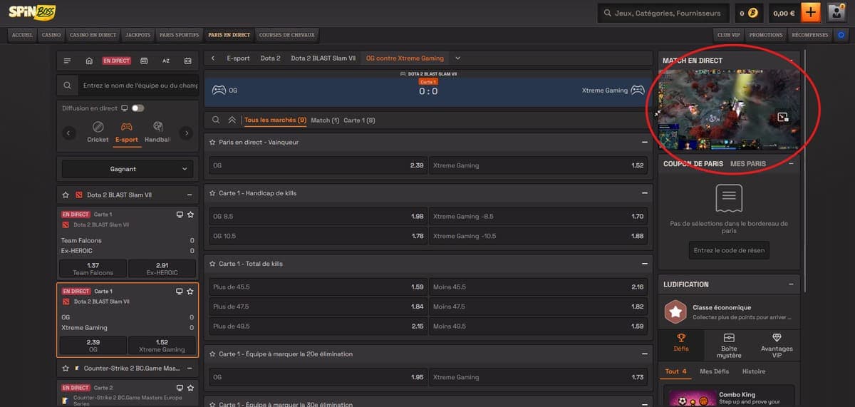Pick Team Falcons odds 1.37 in sidebar
This screenshot has width=855, height=407.
coord(93,269)
